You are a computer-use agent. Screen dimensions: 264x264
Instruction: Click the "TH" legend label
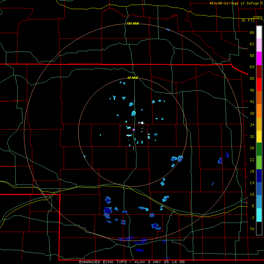tap(252, 229)
